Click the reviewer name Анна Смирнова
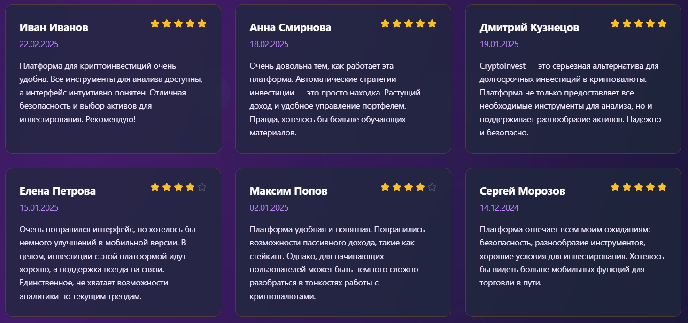The height and width of the screenshot is (323, 688). (290, 28)
